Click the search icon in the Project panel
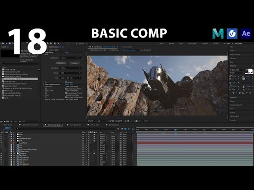Viewport: 254px width, 190px height. (x=3, y=64)
